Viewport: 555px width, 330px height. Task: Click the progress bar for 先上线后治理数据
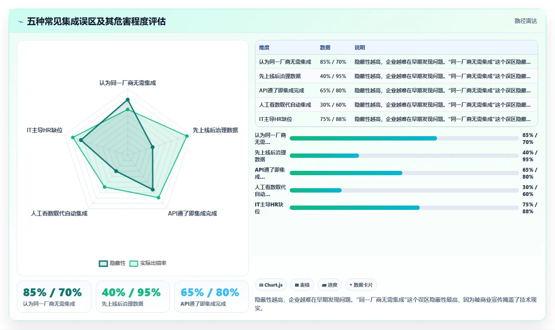[x=404, y=156]
